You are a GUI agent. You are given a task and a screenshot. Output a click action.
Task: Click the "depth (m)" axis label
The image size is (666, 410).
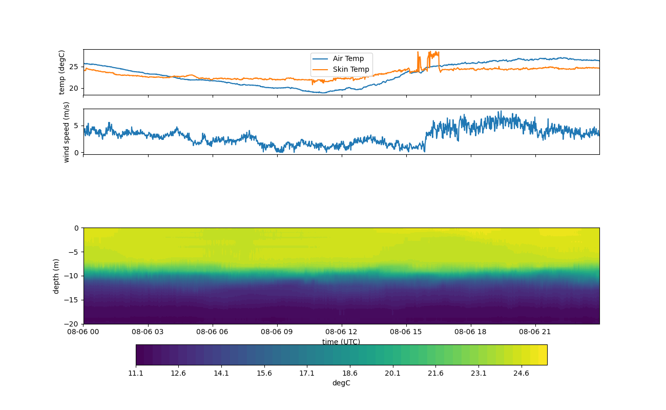(x=56, y=276)
